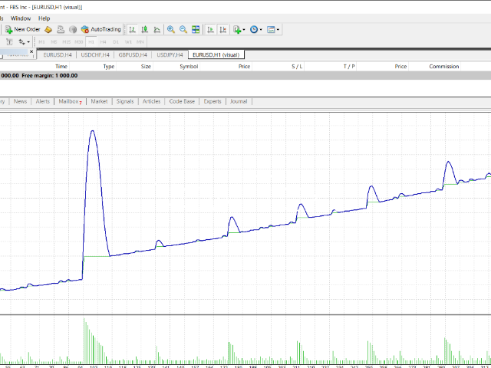
Task: Open the Code Base terminal tab
Action: pyautogui.click(x=182, y=101)
